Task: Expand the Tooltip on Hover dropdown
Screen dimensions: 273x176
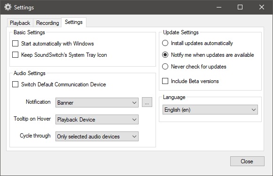Action: tap(97, 120)
